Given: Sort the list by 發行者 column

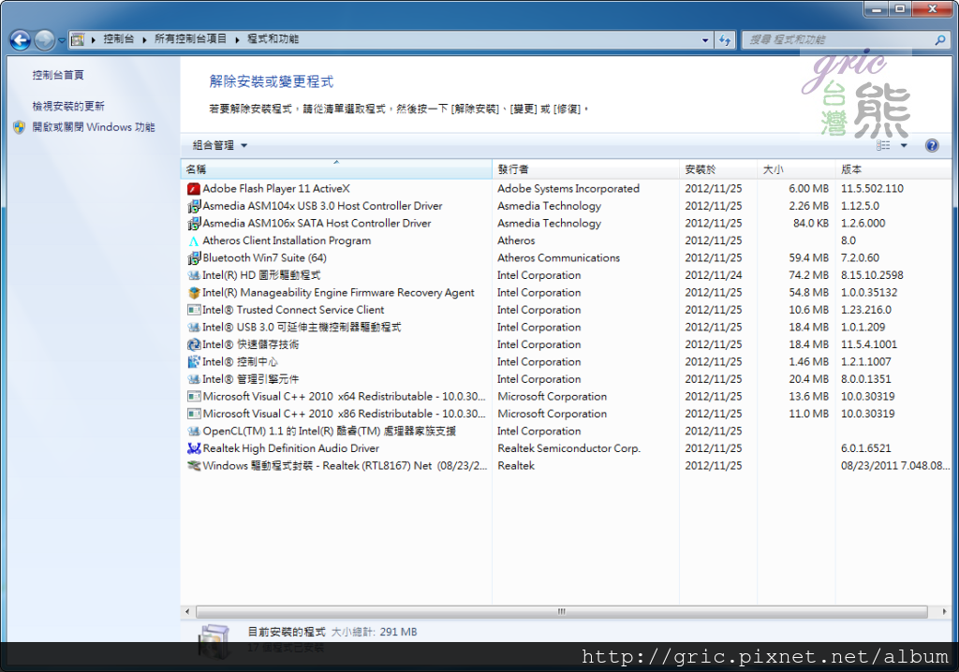Looking at the screenshot, I should pyautogui.click(x=586, y=169).
